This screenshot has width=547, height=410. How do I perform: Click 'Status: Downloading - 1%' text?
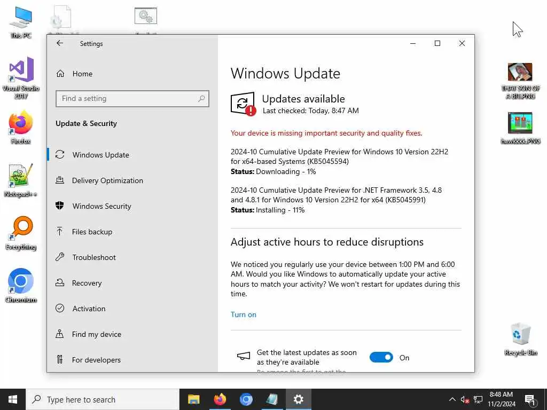coord(273,171)
